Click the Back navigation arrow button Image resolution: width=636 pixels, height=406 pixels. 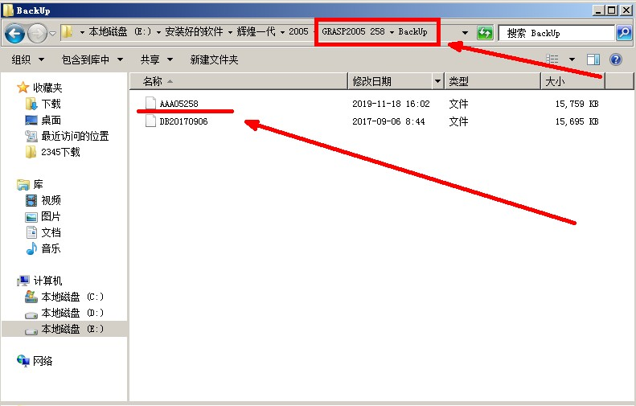pos(15,33)
